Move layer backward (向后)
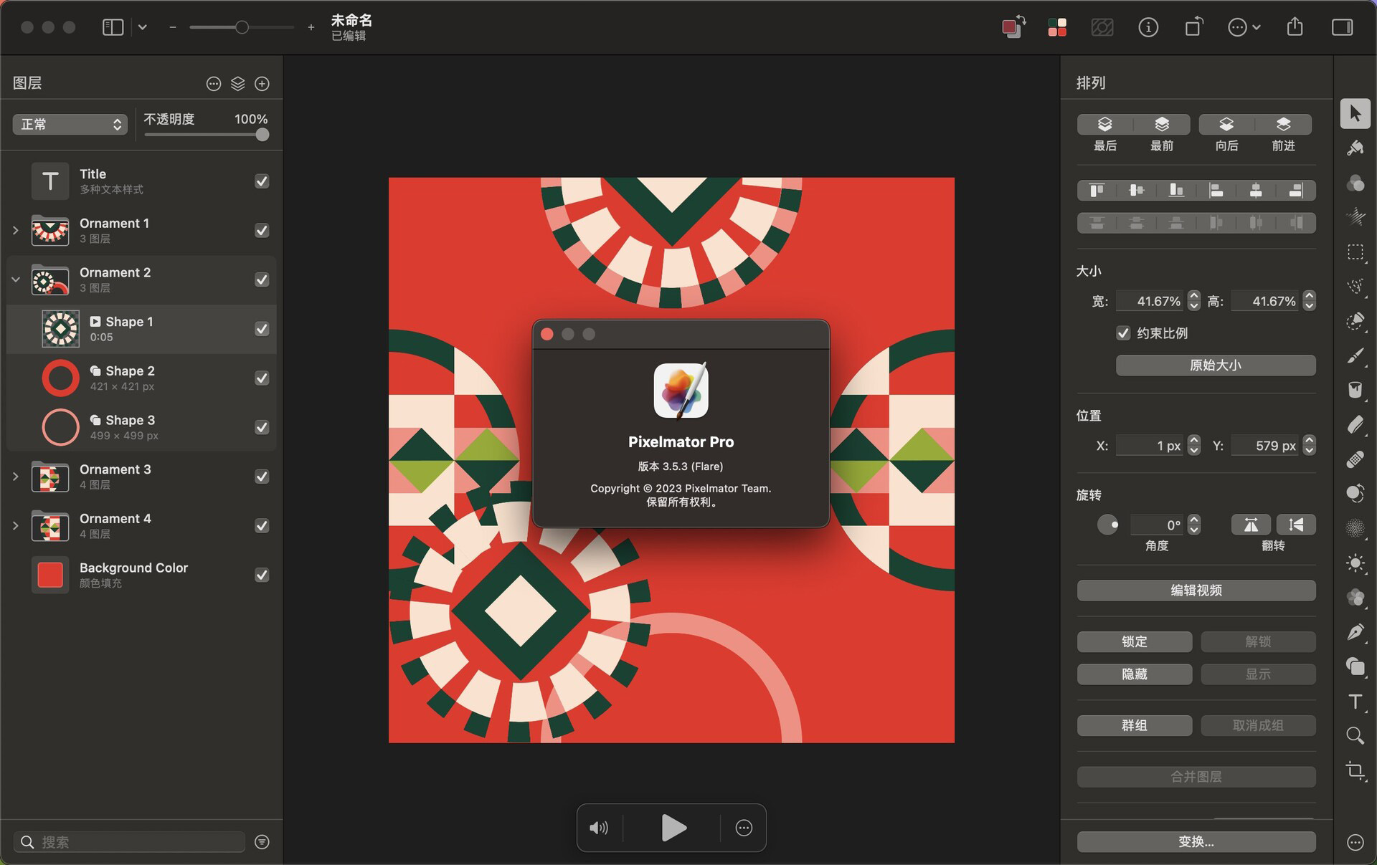Viewport: 1377px width, 865px height. click(x=1226, y=125)
